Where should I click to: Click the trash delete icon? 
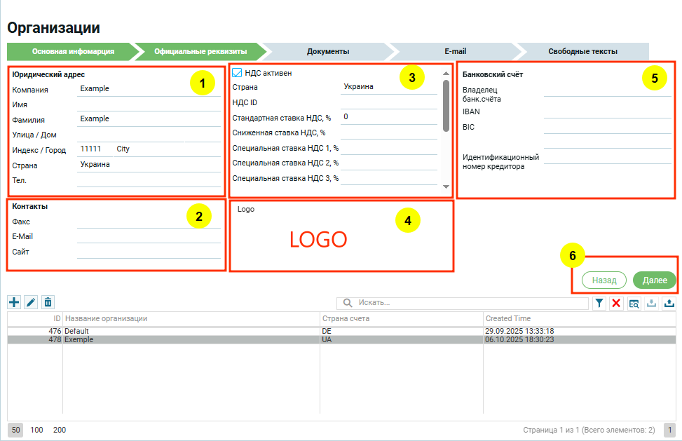(x=48, y=302)
